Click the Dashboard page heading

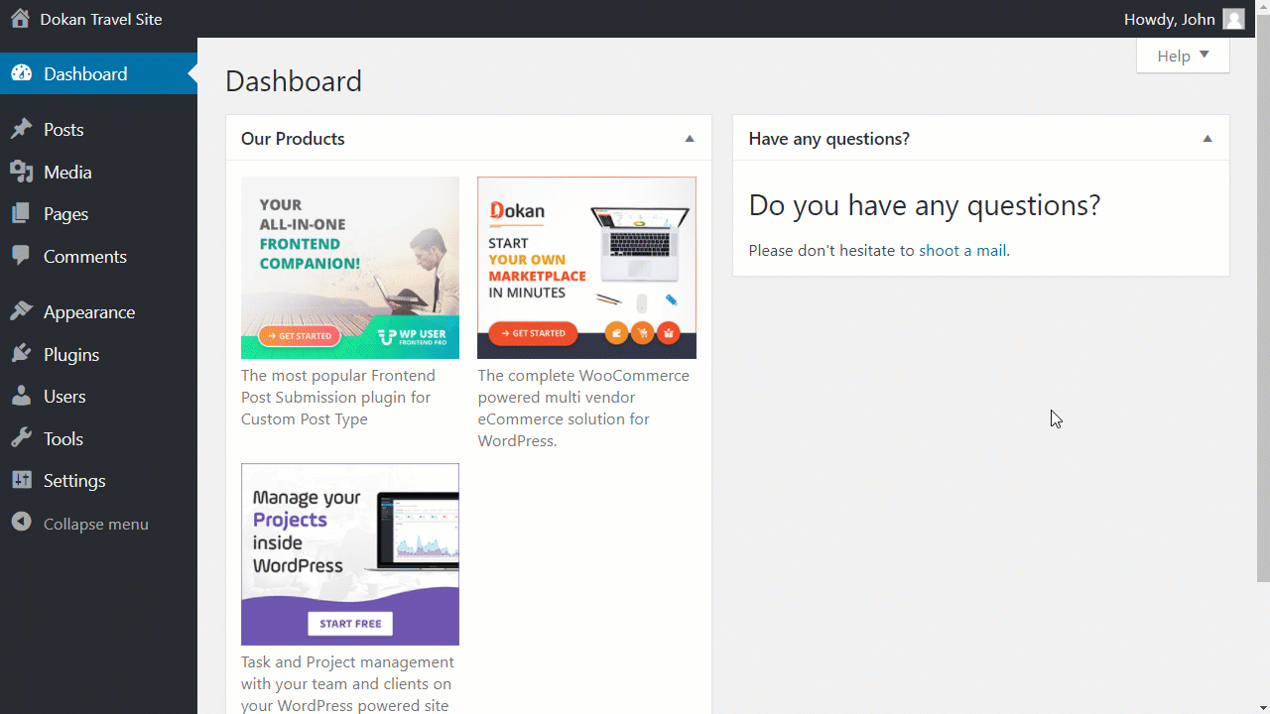(x=294, y=81)
